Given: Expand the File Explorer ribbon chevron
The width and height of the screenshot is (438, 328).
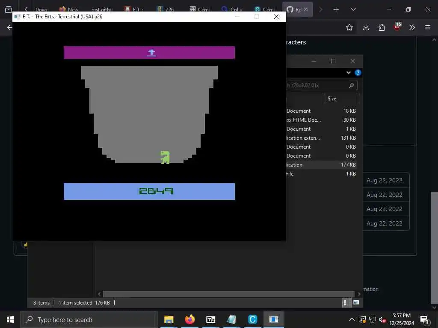Looking at the screenshot, I should 348,73.
